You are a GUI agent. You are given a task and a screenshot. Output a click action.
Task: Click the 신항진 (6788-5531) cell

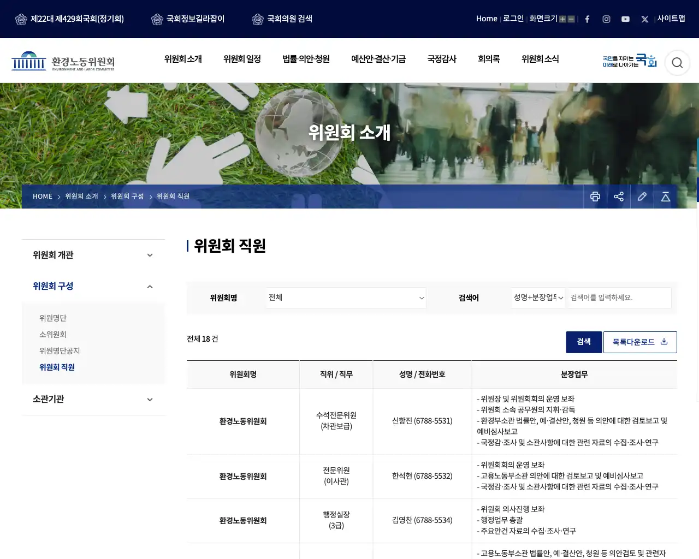click(x=422, y=421)
